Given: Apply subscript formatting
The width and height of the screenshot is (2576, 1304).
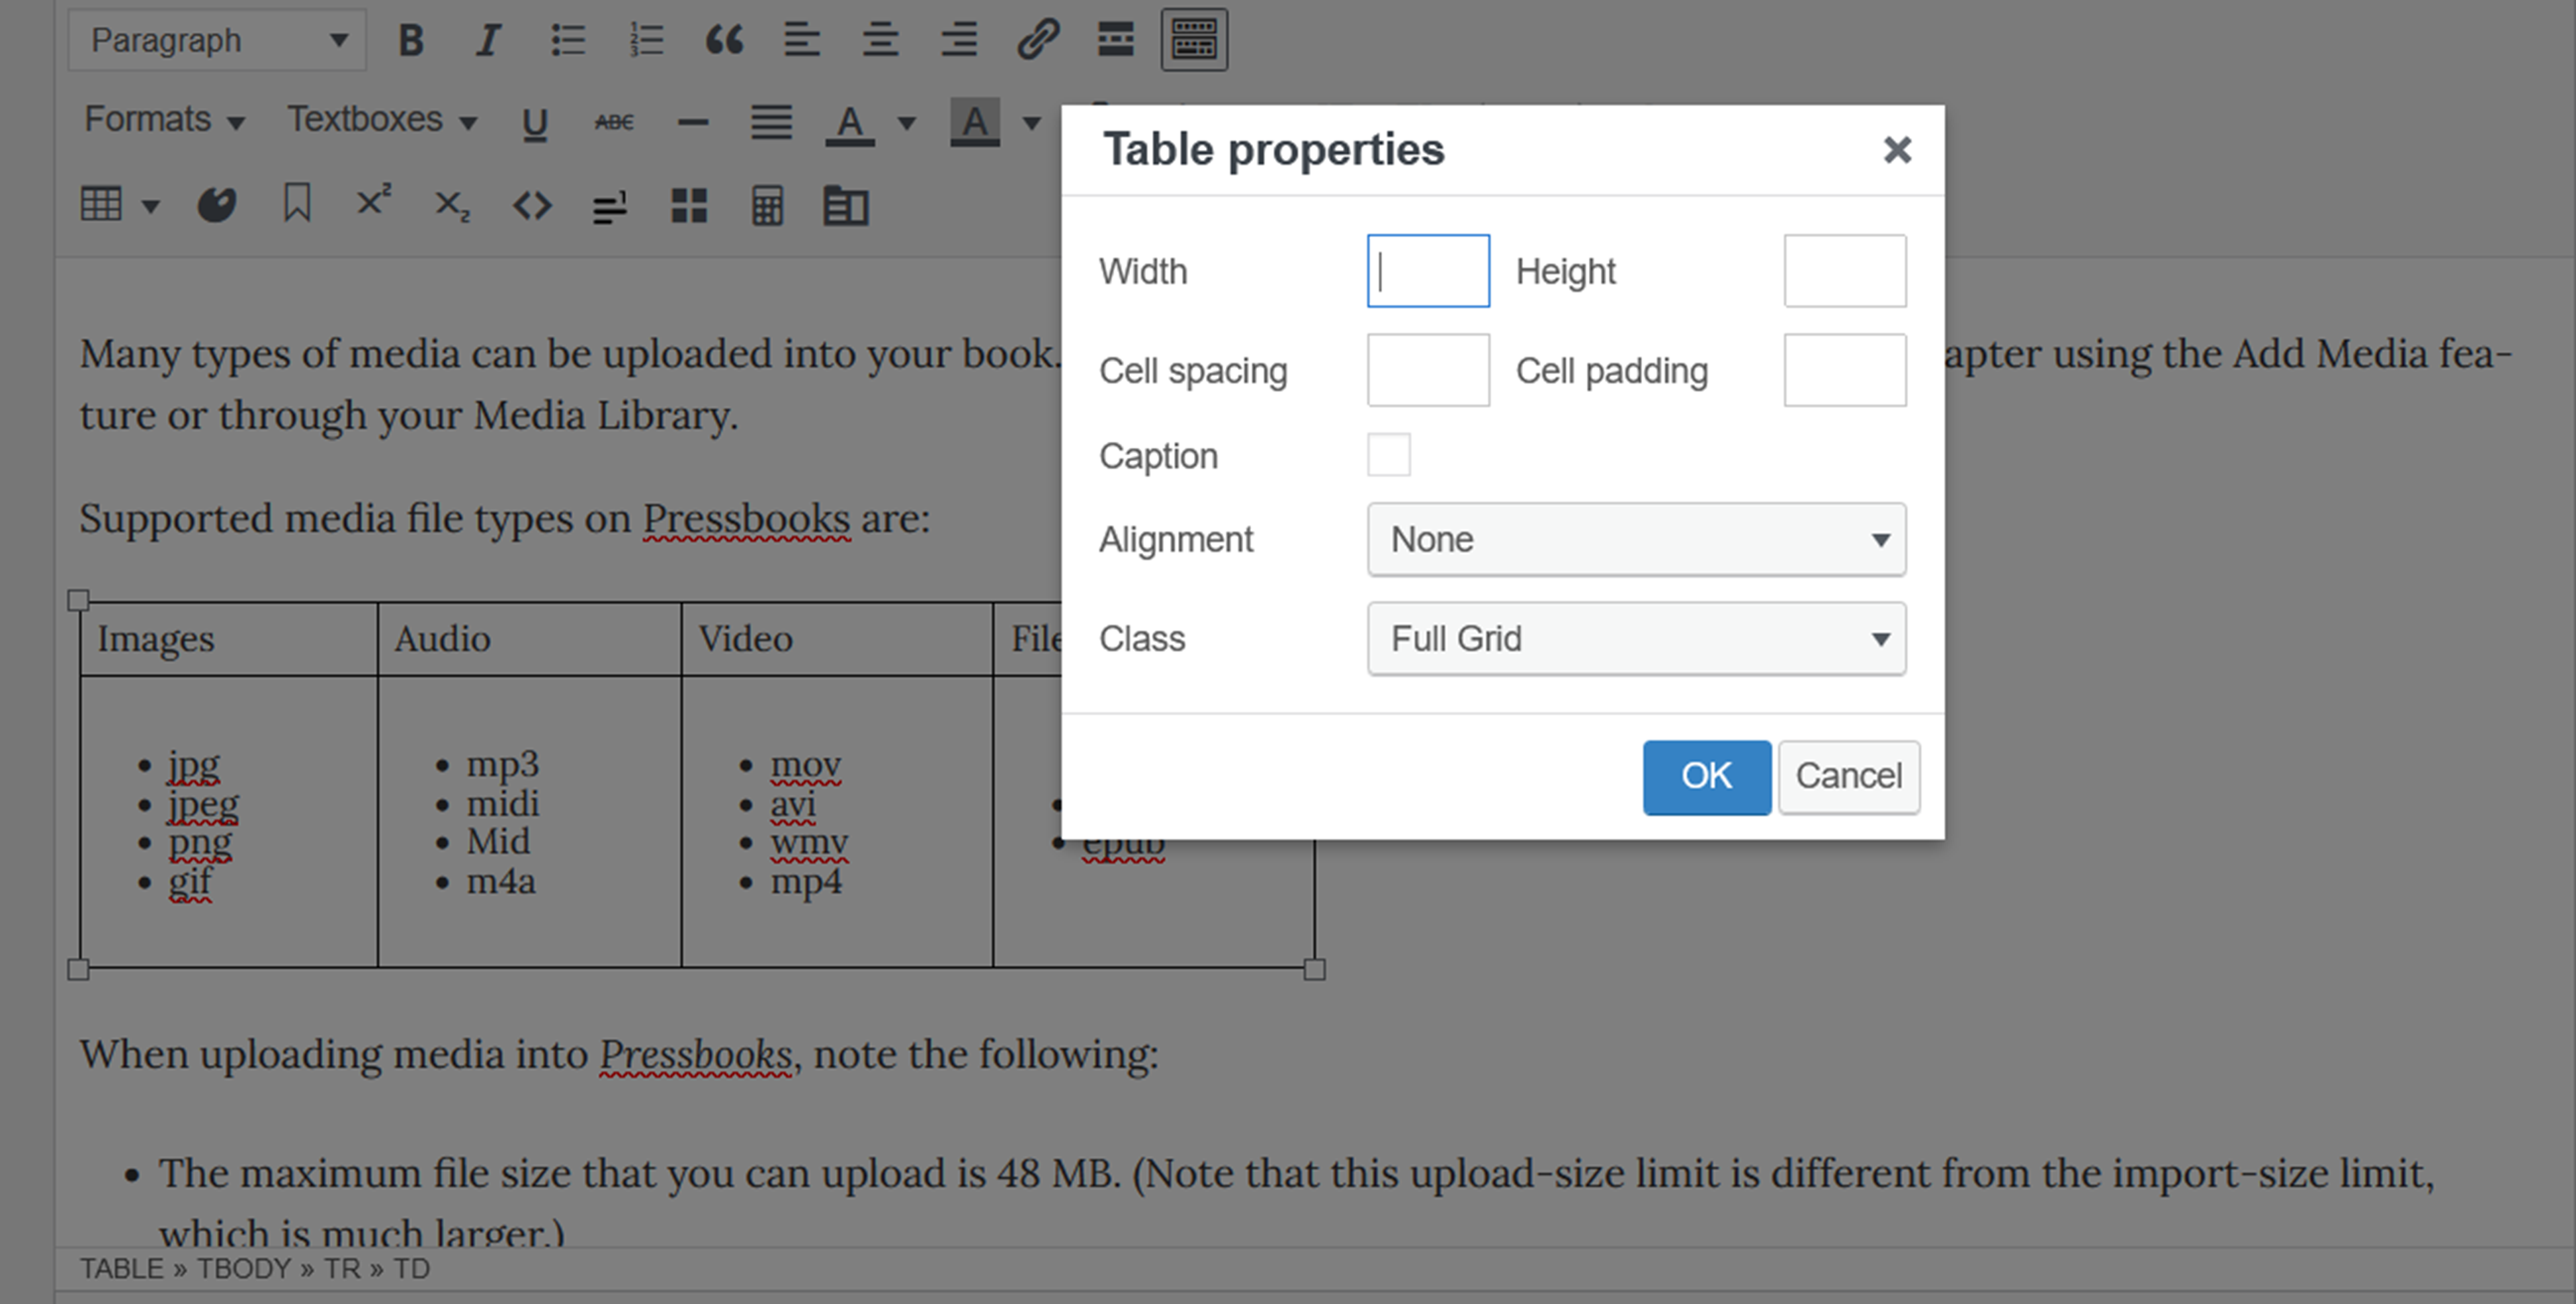Looking at the screenshot, I should pos(452,206).
